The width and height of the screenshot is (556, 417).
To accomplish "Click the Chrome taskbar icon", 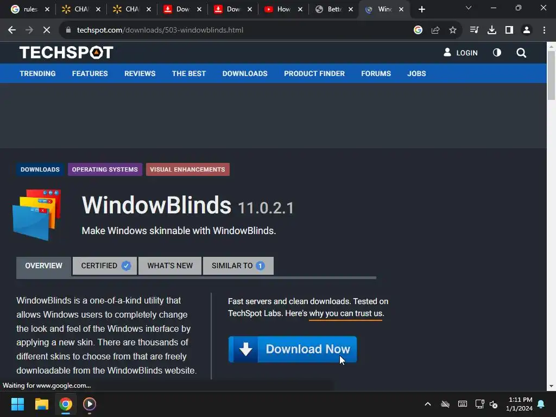I will 66,404.
